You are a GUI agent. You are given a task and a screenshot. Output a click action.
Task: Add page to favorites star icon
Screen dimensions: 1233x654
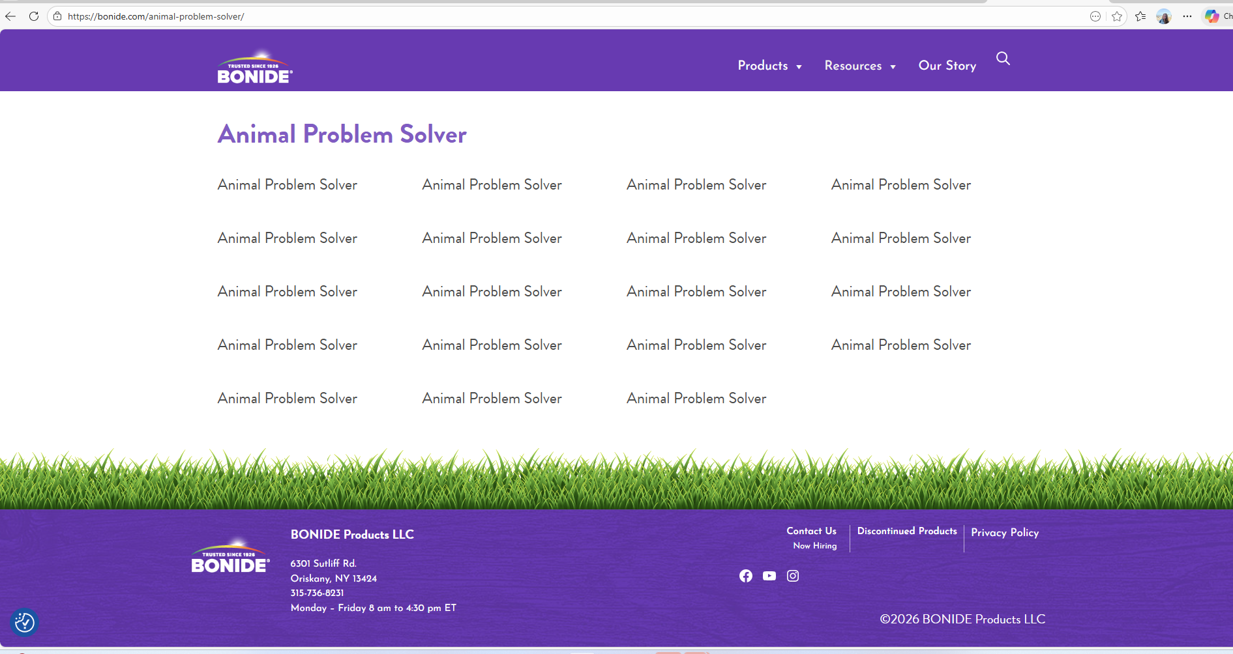(1117, 16)
